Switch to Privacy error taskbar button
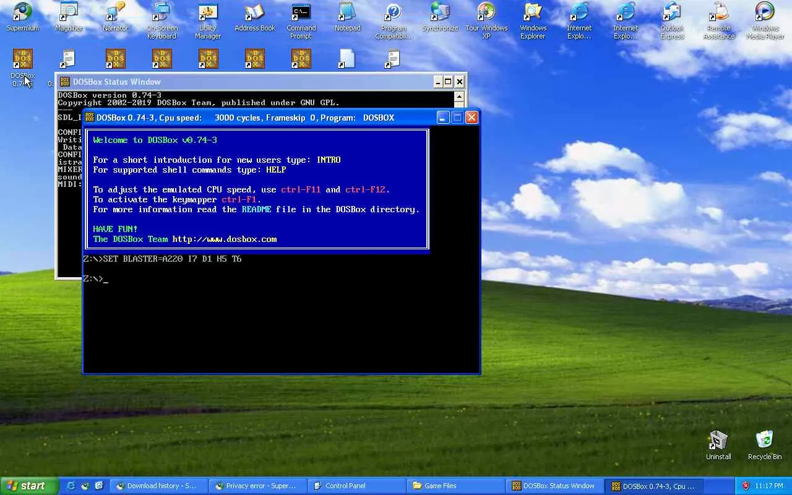792x495 pixels. (257, 486)
